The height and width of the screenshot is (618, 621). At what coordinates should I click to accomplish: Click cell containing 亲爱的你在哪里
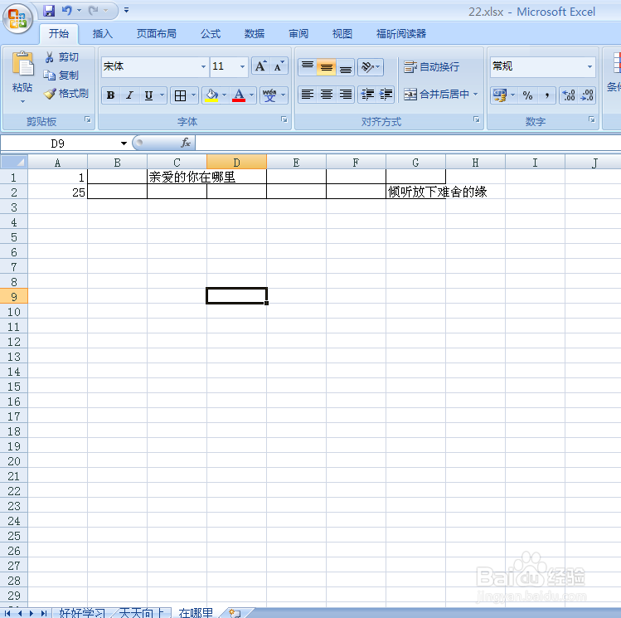[177, 177]
